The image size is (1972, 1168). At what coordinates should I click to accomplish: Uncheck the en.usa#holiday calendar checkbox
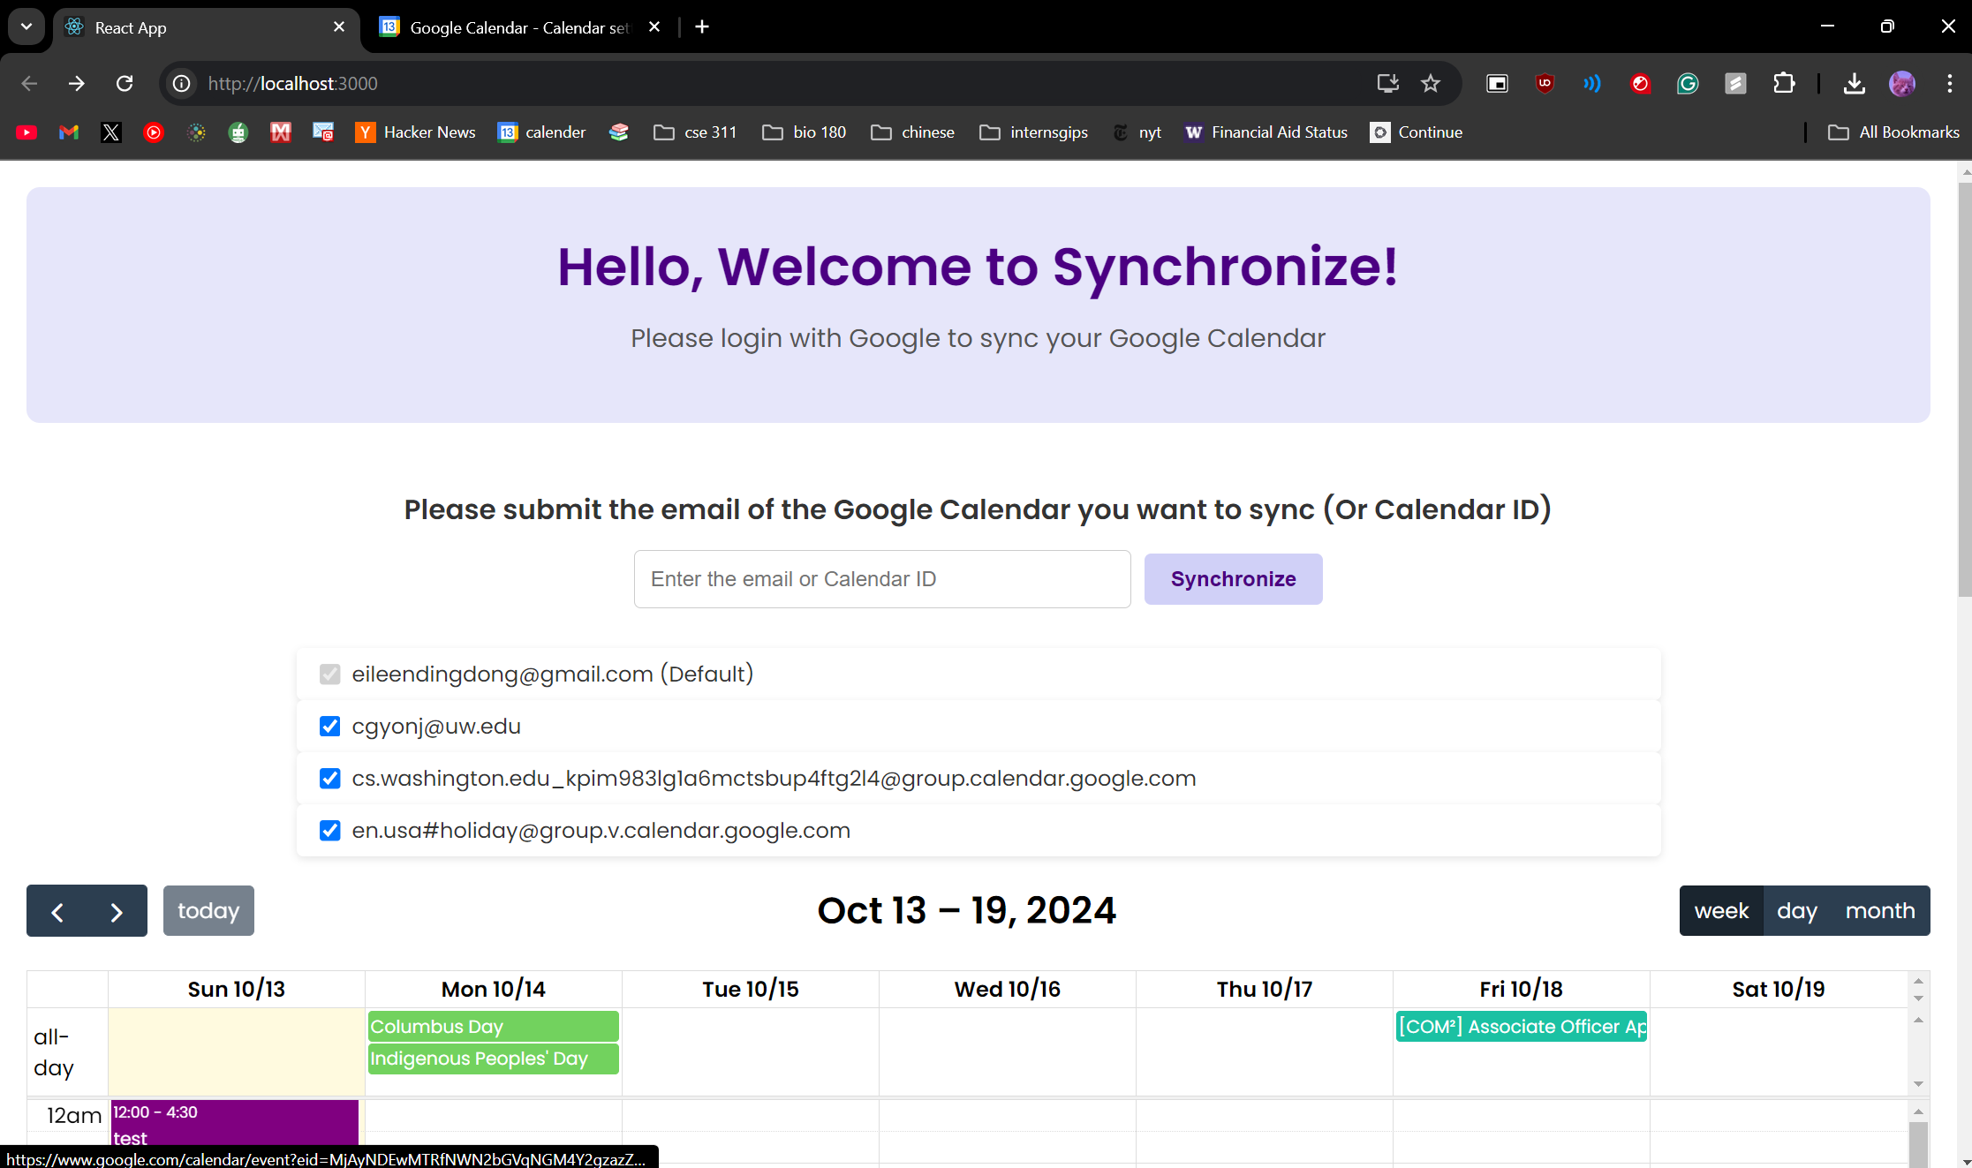(329, 831)
